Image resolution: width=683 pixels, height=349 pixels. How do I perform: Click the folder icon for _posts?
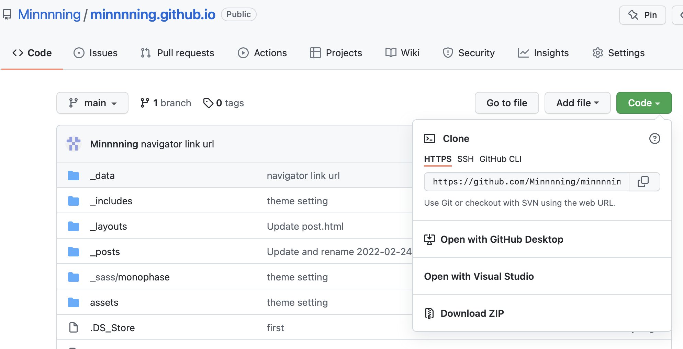tap(74, 252)
